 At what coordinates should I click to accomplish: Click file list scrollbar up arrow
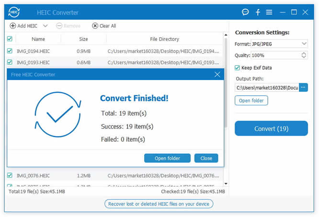(226, 35)
